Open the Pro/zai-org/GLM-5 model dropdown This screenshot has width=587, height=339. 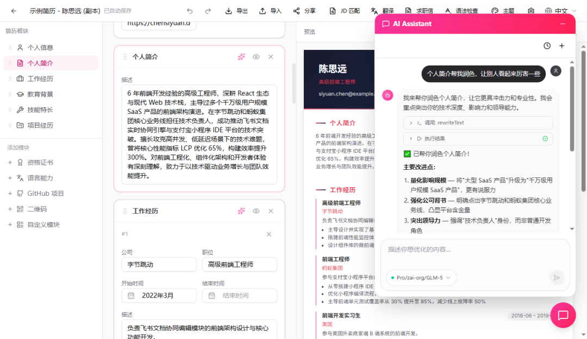coord(421,278)
